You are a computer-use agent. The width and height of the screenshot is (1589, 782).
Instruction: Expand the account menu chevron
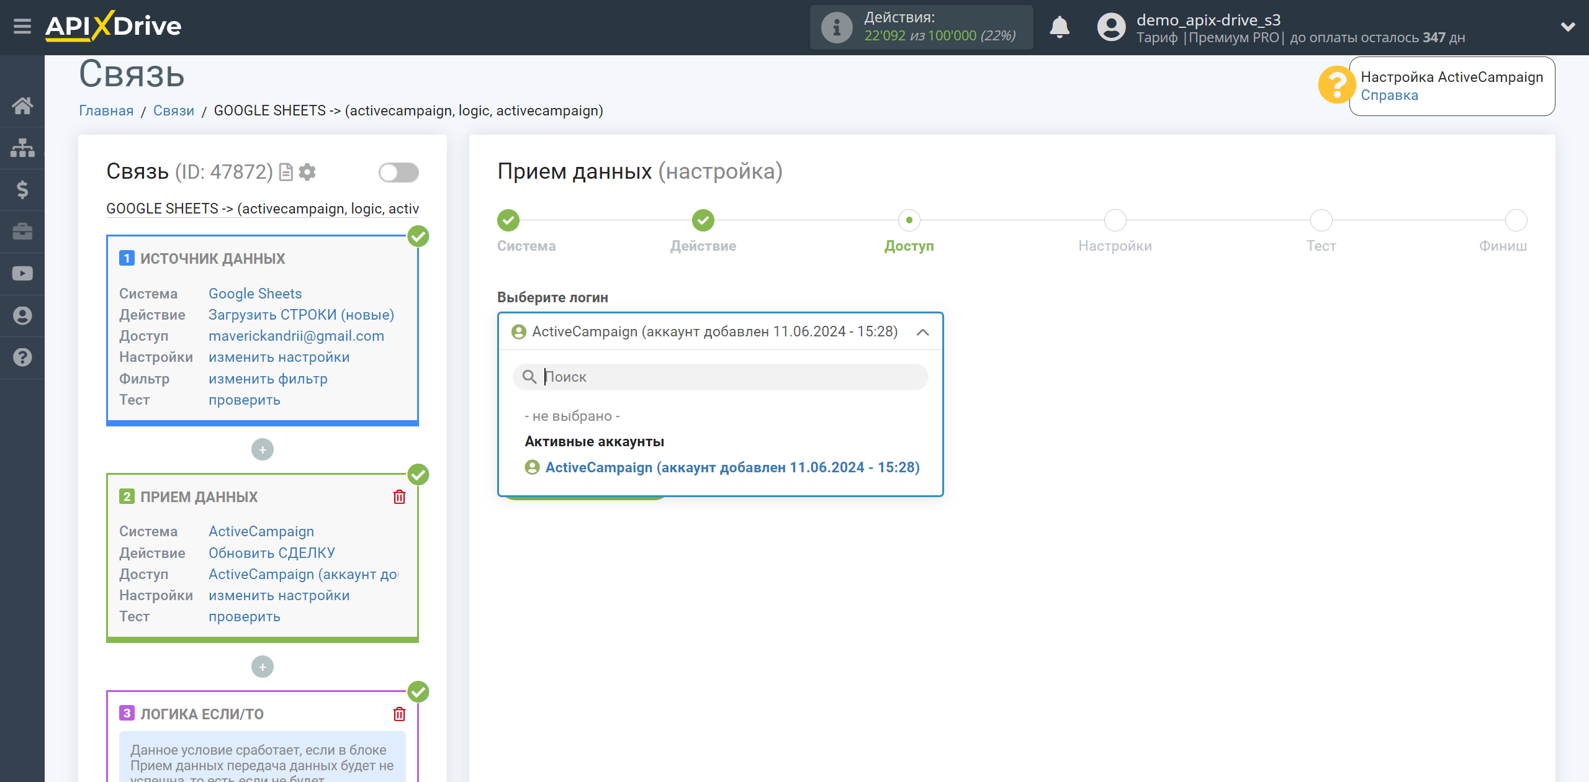[1568, 27]
